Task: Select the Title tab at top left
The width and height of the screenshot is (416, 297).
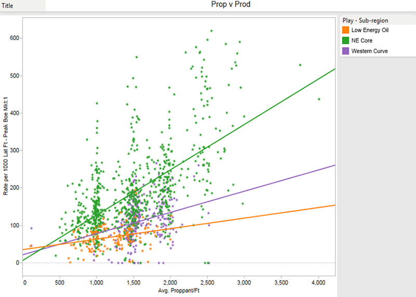Action: [x=9, y=6]
